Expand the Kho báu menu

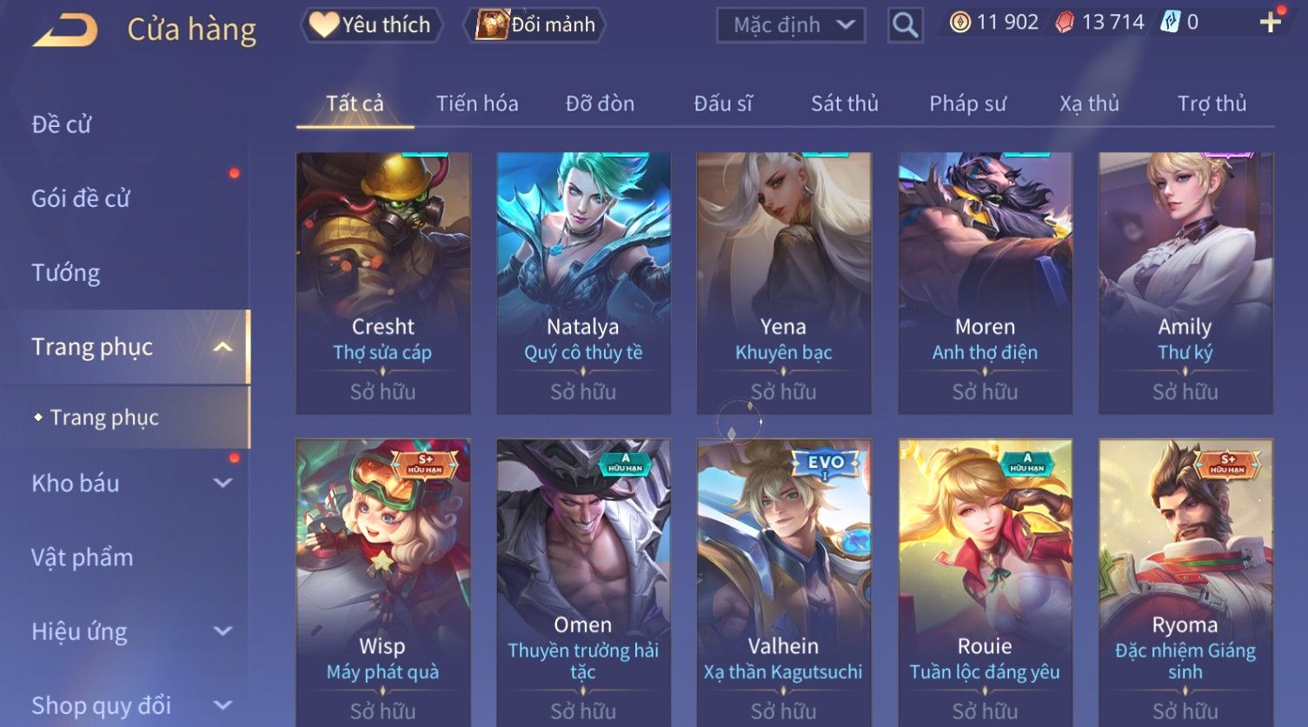point(223,483)
